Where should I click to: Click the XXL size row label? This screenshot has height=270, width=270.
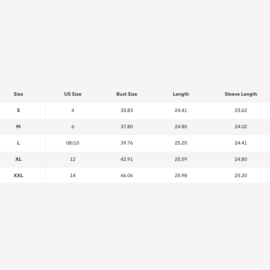18,176
